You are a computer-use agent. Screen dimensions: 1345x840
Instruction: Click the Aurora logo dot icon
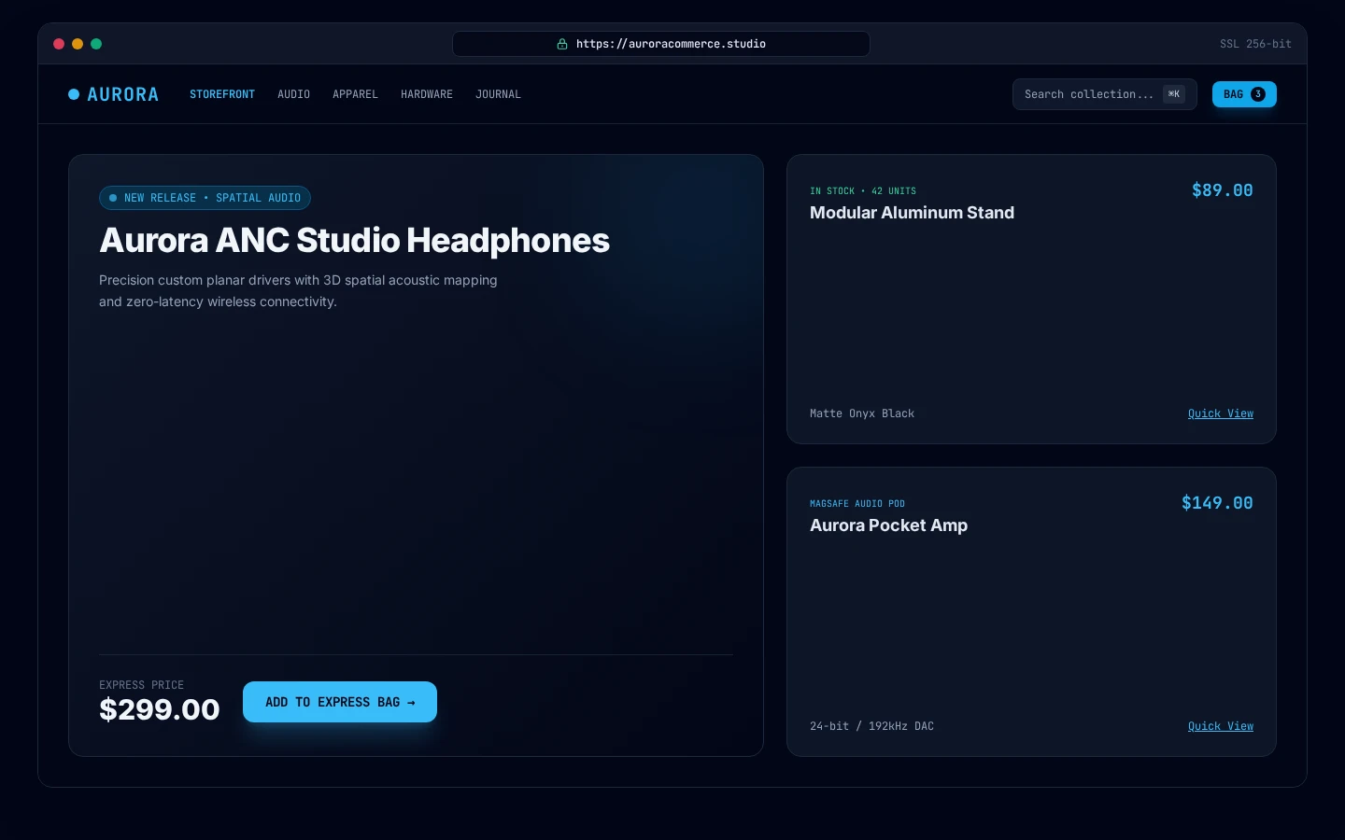pos(74,94)
